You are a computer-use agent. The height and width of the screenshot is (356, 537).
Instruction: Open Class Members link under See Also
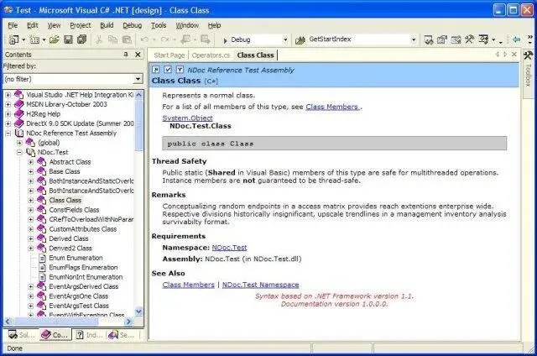click(188, 285)
